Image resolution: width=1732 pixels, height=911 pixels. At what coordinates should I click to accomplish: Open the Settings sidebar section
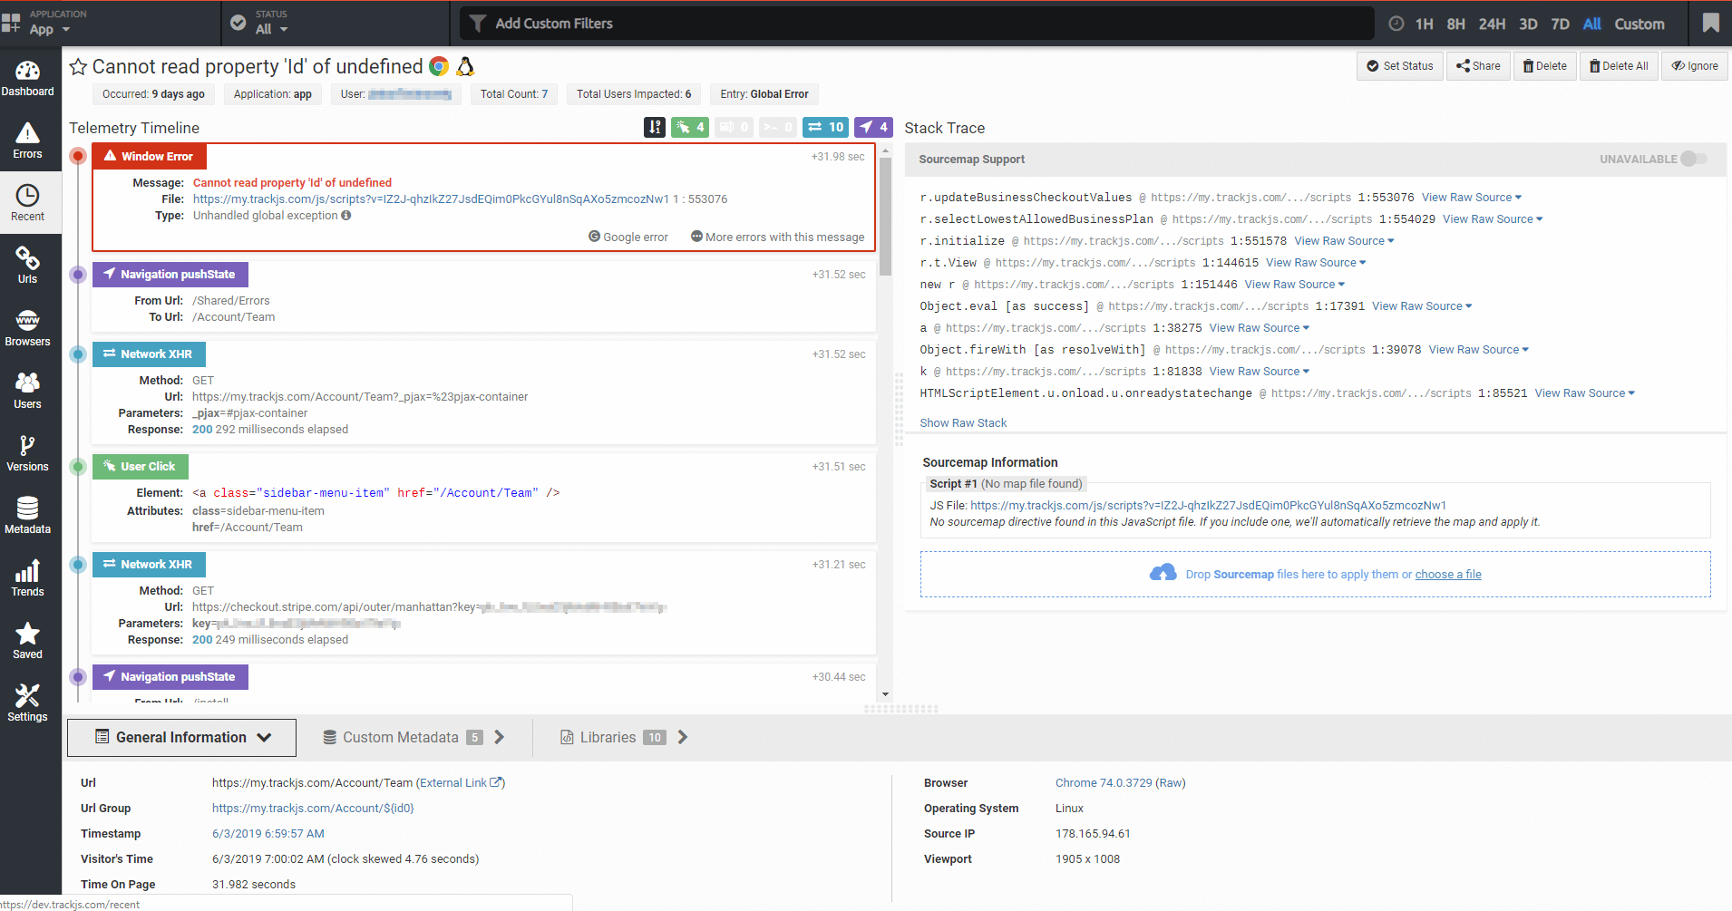tap(27, 703)
